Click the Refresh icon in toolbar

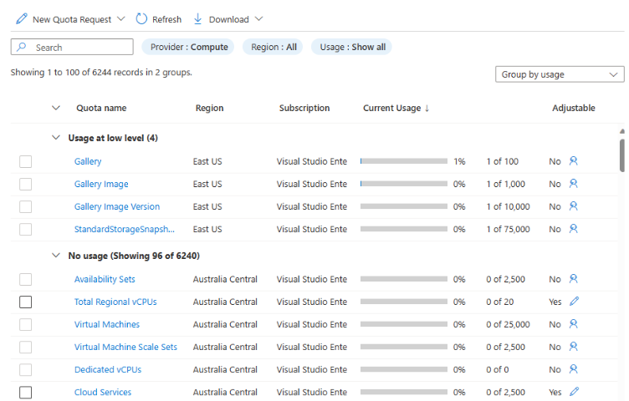141,19
